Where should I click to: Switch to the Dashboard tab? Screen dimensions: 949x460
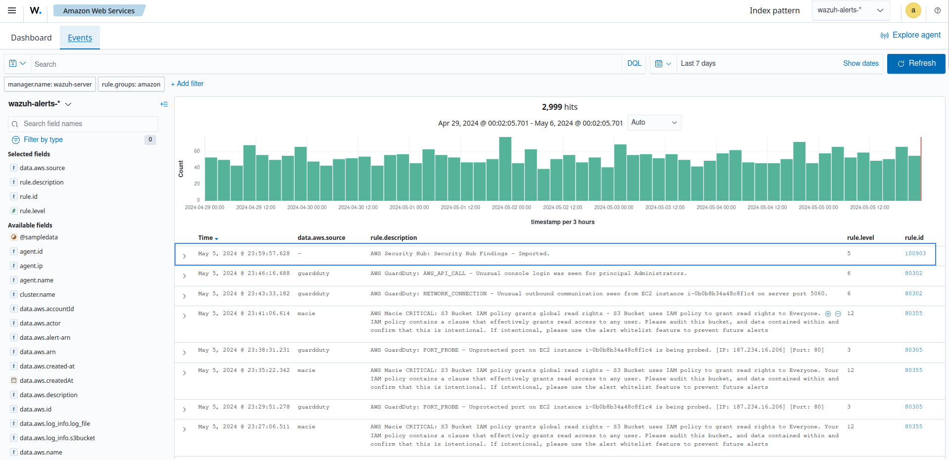click(x=31, y=37)
